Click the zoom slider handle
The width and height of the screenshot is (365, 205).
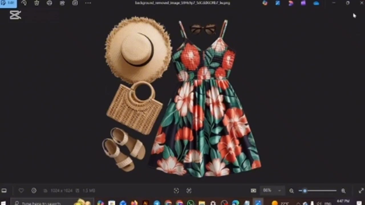[305, 191]
